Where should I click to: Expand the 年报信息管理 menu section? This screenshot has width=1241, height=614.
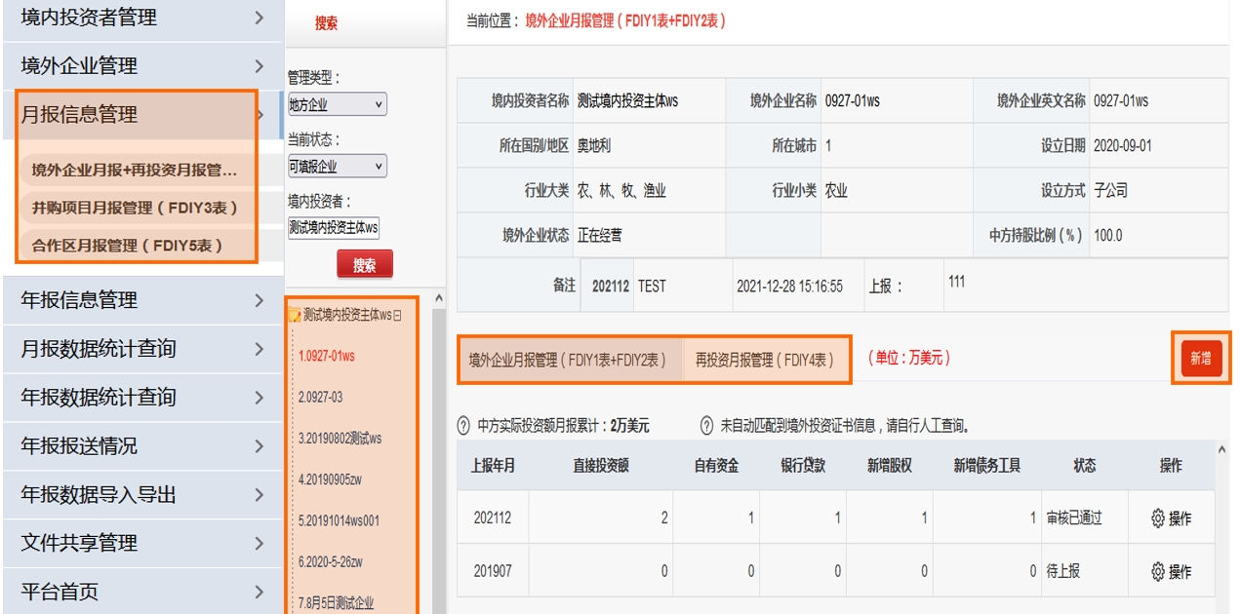(x=141, y=300)
